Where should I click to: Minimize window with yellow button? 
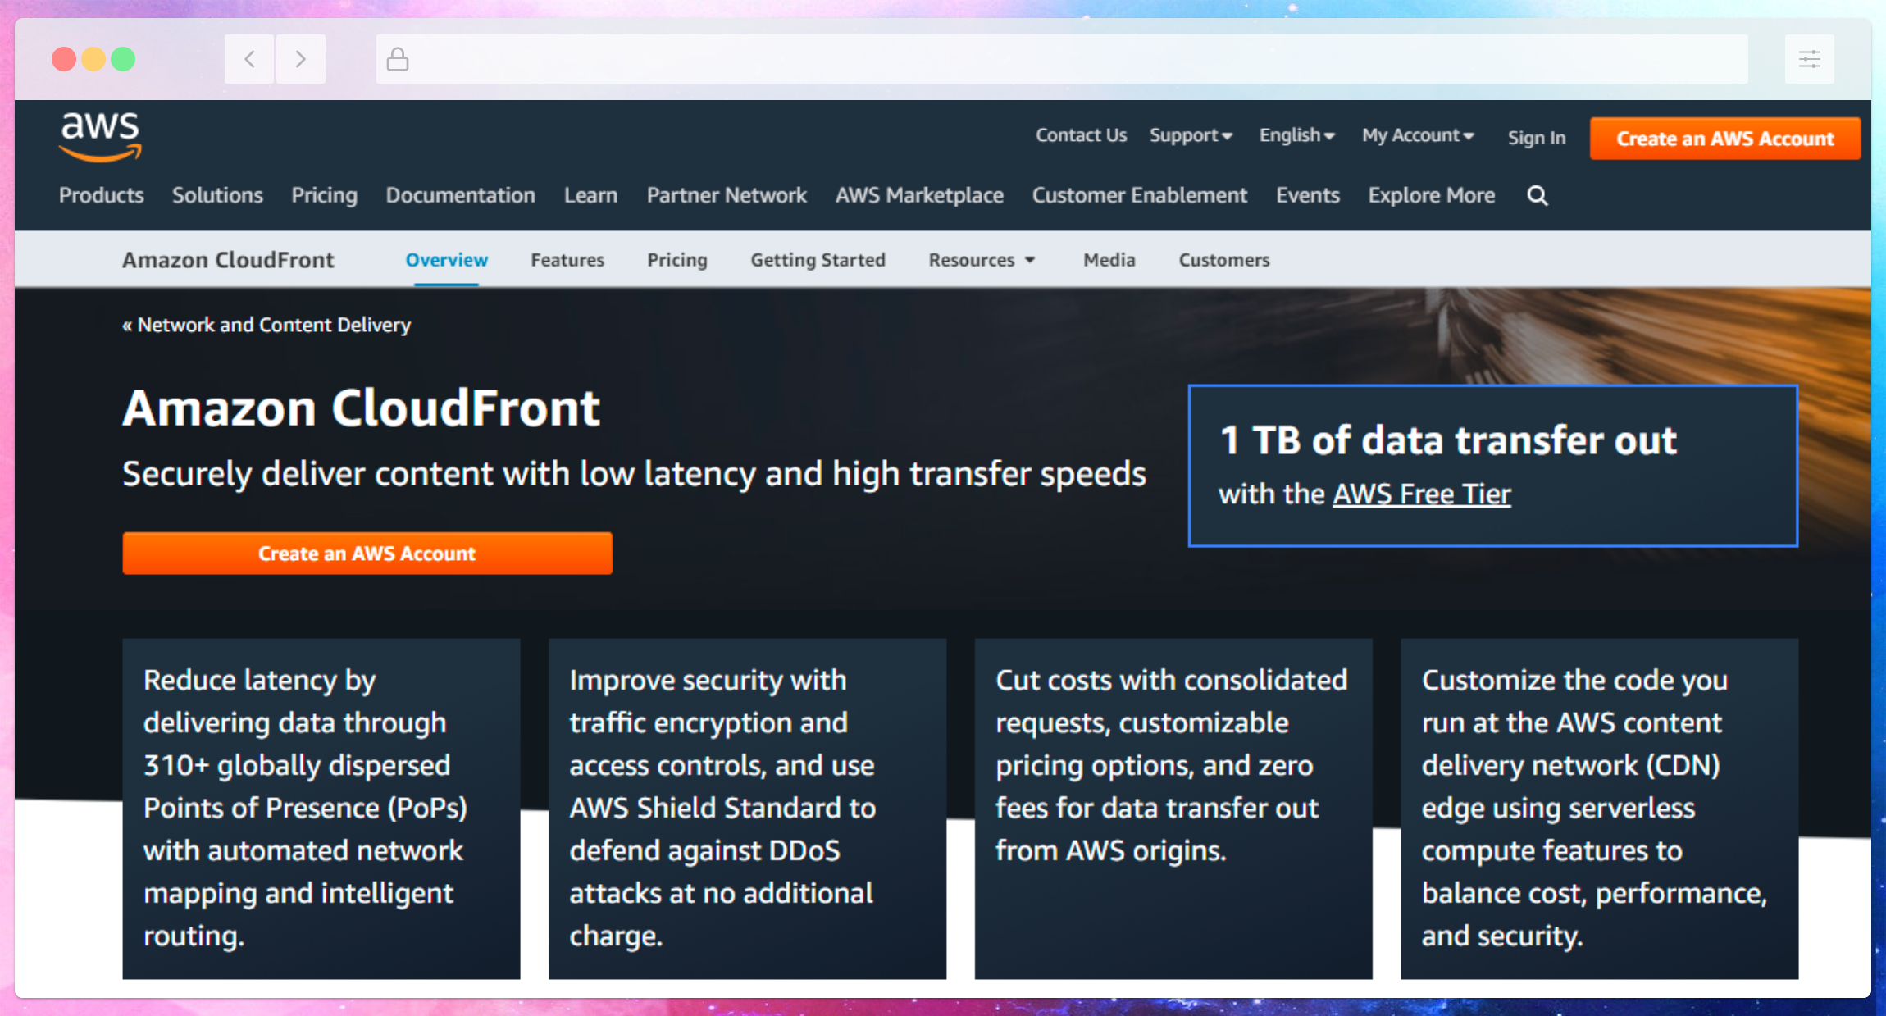[93, 59]
